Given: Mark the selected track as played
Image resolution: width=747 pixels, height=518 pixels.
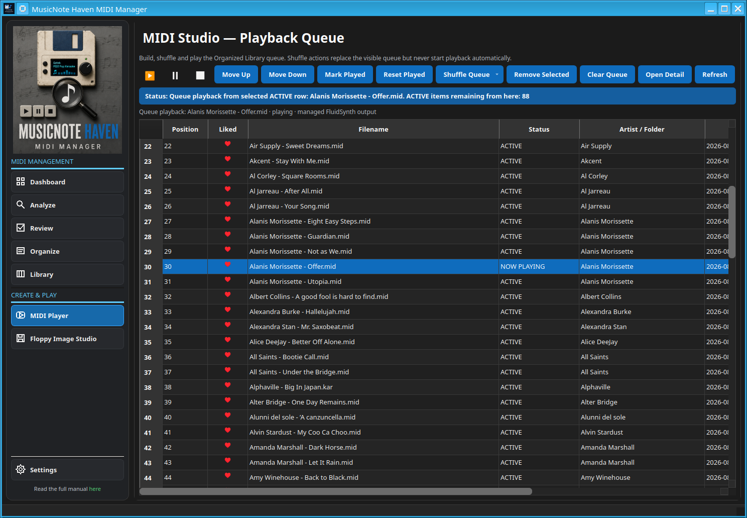Looking at the screenshot, I should (x=345, y=74).
